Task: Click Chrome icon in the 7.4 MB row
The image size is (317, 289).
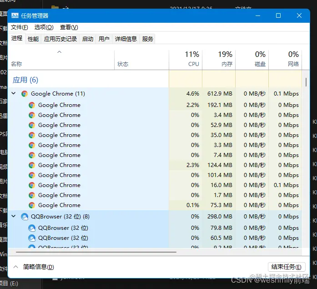Action: [x=32, y=155]
